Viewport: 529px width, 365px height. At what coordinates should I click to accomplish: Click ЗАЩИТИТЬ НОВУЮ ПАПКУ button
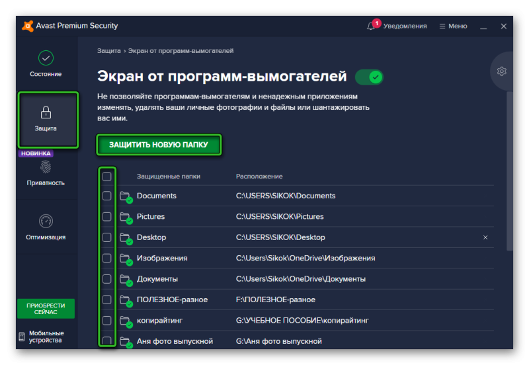[x=159, y=145]
